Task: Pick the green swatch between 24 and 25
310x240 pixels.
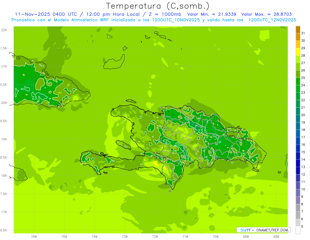Action: (298, 81)
